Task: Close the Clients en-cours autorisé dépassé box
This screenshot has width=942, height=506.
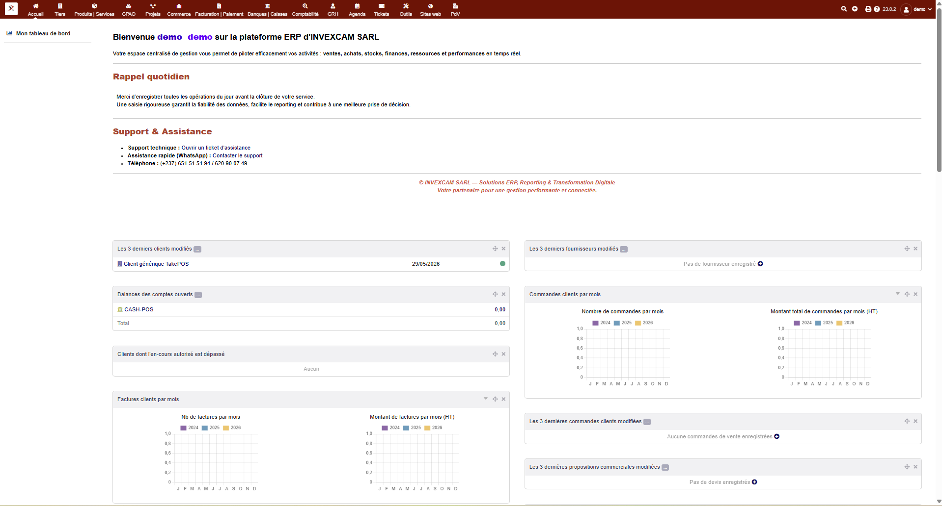Action: click(503, 354)
